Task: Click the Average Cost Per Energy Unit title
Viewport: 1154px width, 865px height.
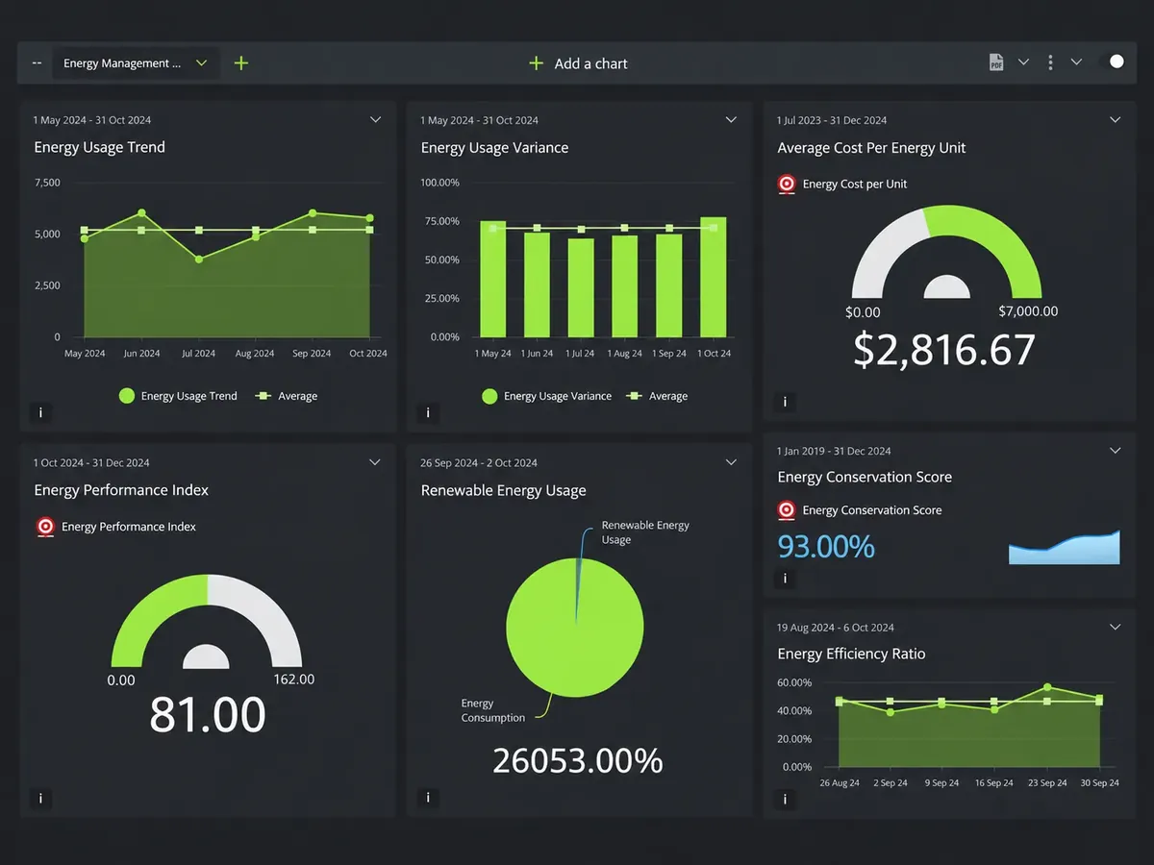Action: (x=871, y=148)
